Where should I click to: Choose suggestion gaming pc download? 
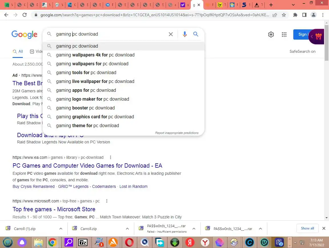coord(123,46)
